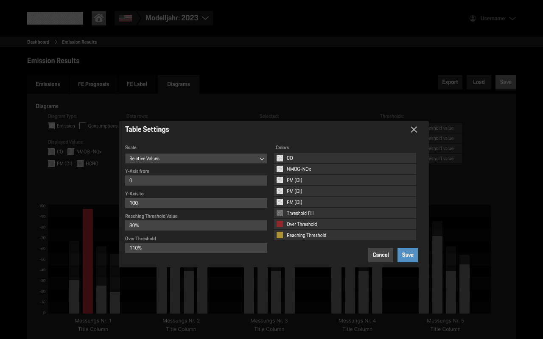Enable the Emission diagram type checkbox
Screen dimensions: 543x339
coord(51,125)
